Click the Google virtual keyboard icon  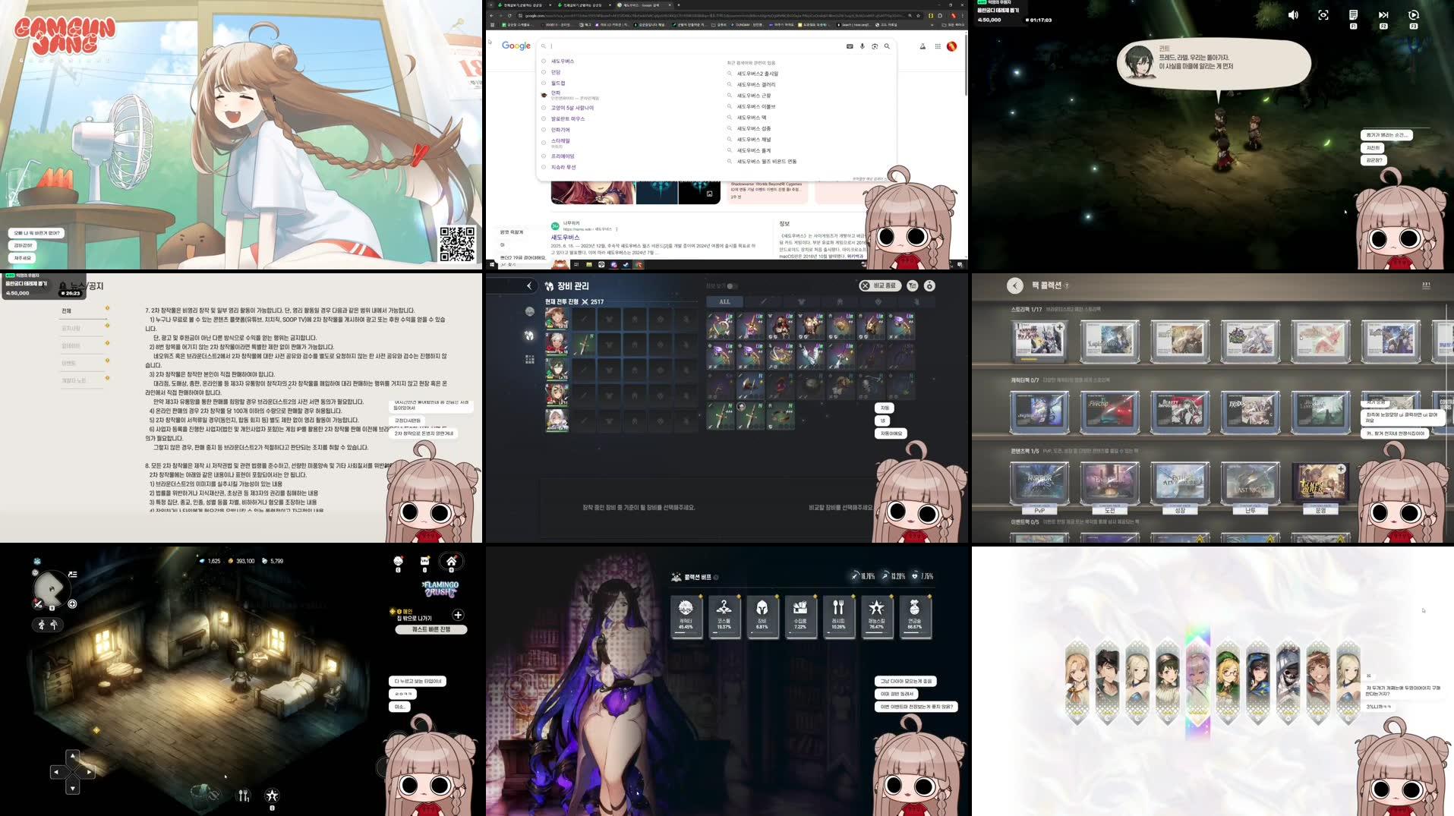850,46
